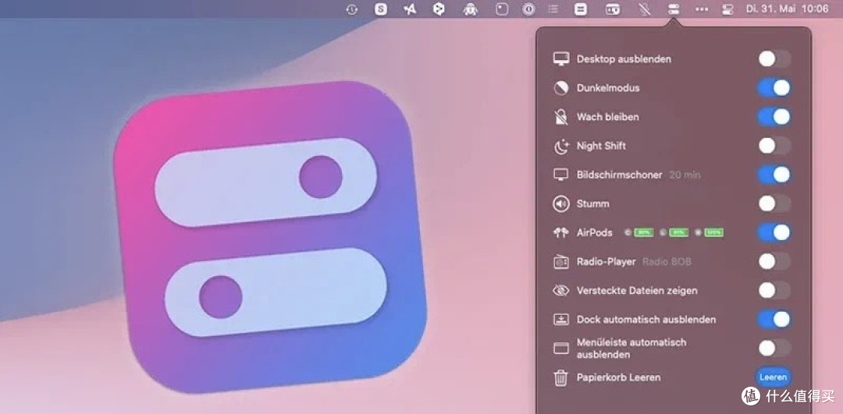The width and height of the screenshot is (843, 414).
Task: Turn off the Bildschirmschoner switch
Action: point(774,175)
